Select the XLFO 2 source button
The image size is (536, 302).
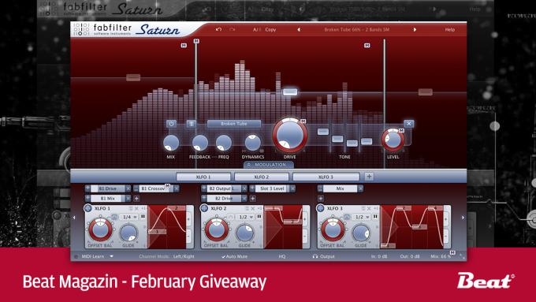pos(262,177)
